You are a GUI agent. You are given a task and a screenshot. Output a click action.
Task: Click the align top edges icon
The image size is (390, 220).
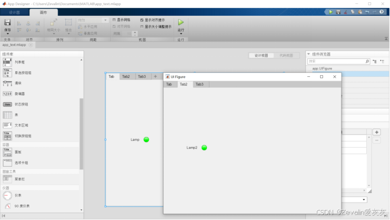(19, 30)
